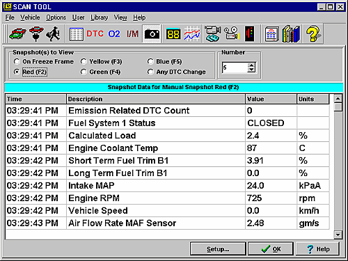Screen dimensions: 348x261
Task: Open the Vehicle menu
Action: pyautogui.click(x=30, y=17)
